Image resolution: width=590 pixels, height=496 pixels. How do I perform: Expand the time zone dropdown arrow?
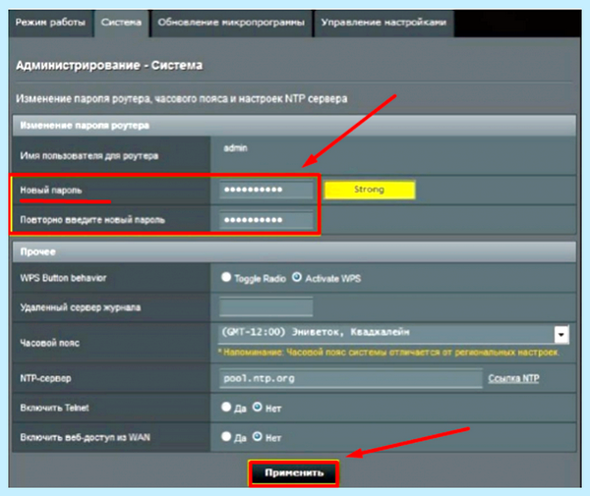(x=561, y=334)
